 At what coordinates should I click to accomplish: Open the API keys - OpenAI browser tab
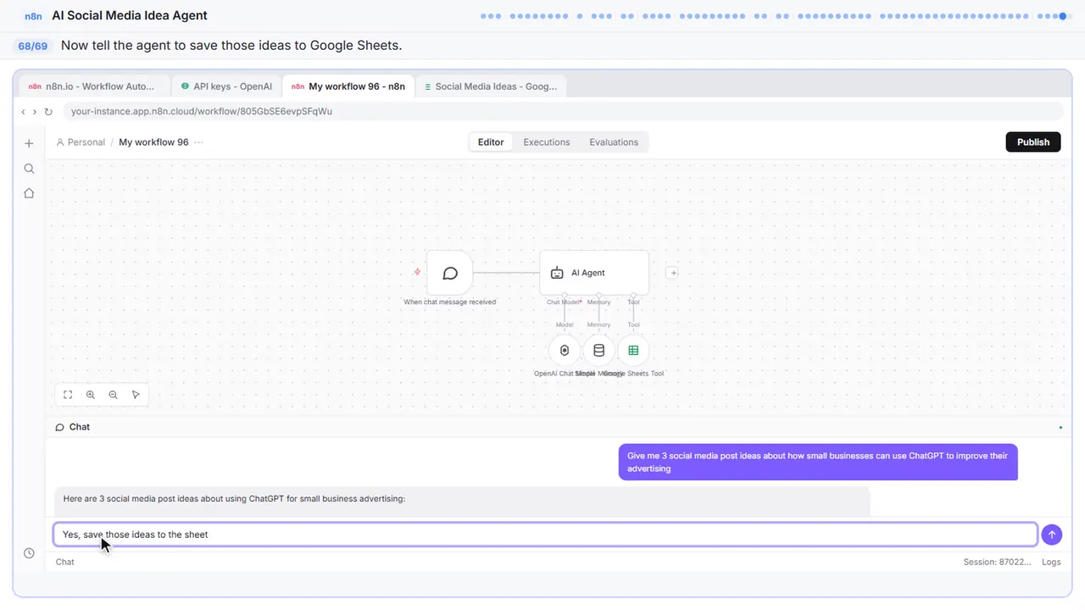[x=227, y=86]
